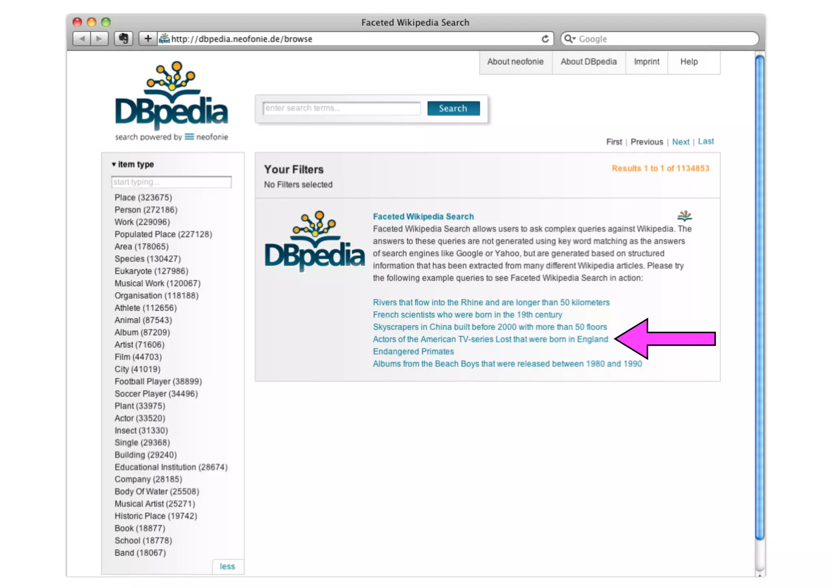The width and height of the screenshot is (832, 588).
Task: Open the Google search magnifier dropdown
Action: tap(570, 39)
